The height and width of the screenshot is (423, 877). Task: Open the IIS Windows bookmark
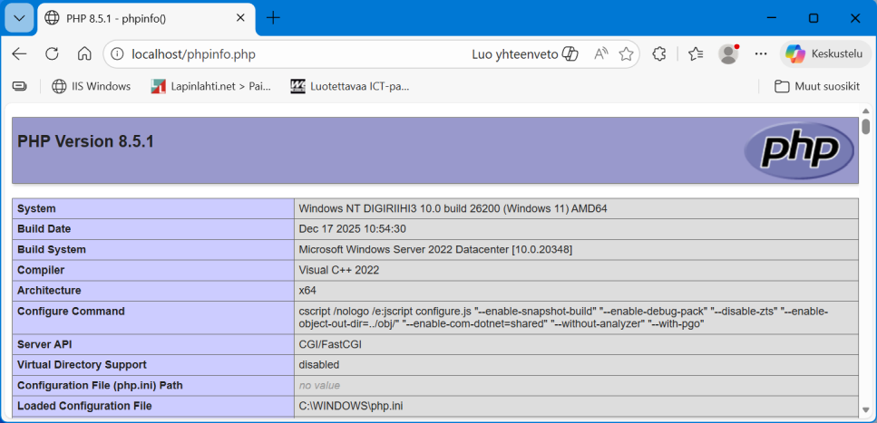coord(92,86)
